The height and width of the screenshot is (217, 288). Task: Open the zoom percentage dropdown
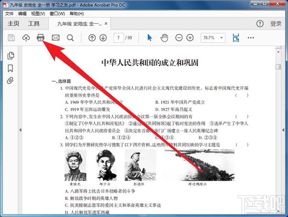(221, 38)
